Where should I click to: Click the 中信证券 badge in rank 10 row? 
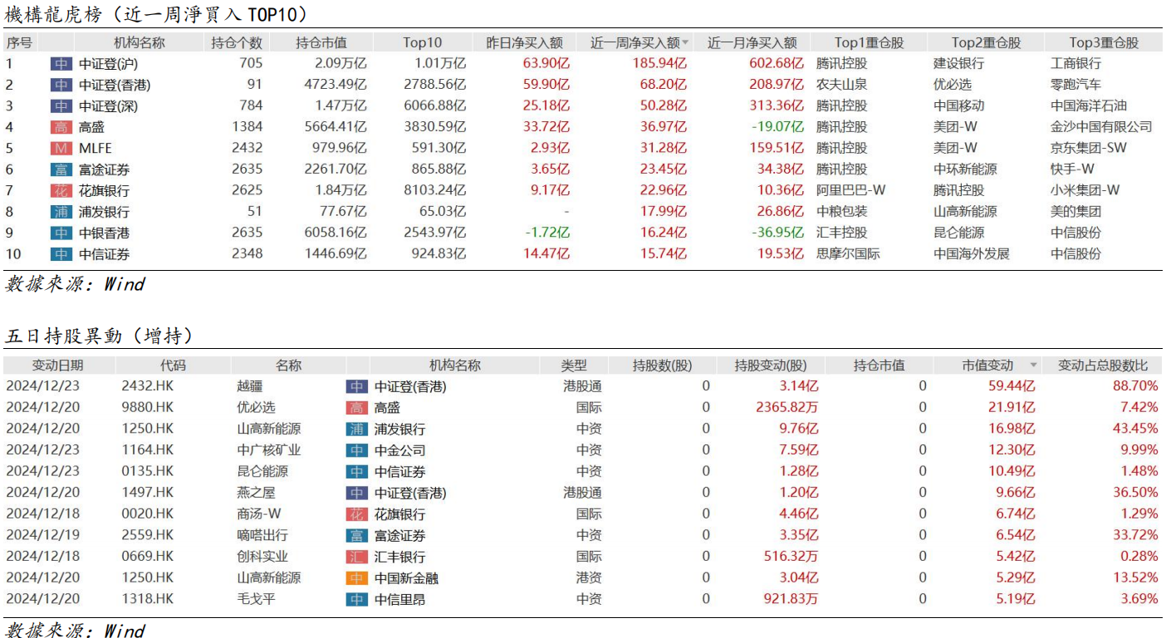[61, 254]
